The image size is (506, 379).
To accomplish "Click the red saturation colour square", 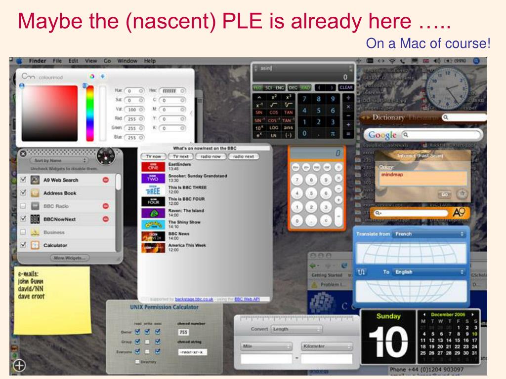I will tap(50, 113).
